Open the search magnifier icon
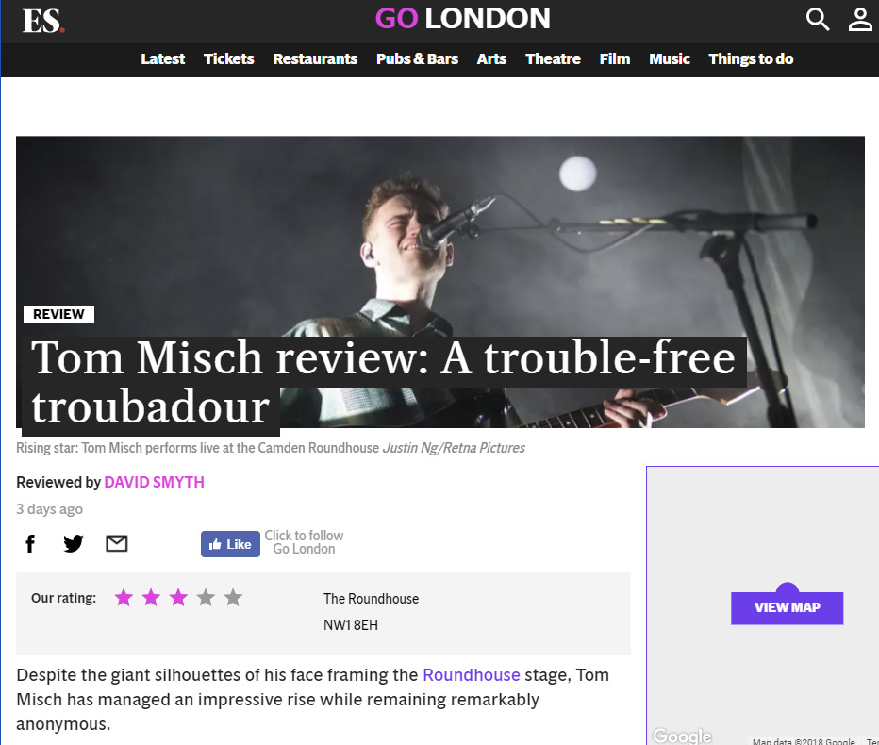This screenshot has height=745, width=879. coord(818,20)
